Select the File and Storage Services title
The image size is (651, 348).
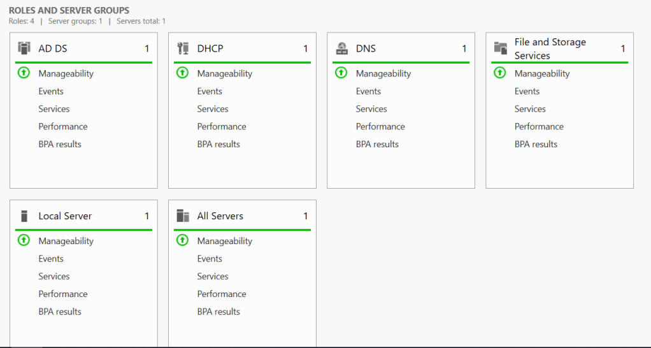click(x=550, y=48)
